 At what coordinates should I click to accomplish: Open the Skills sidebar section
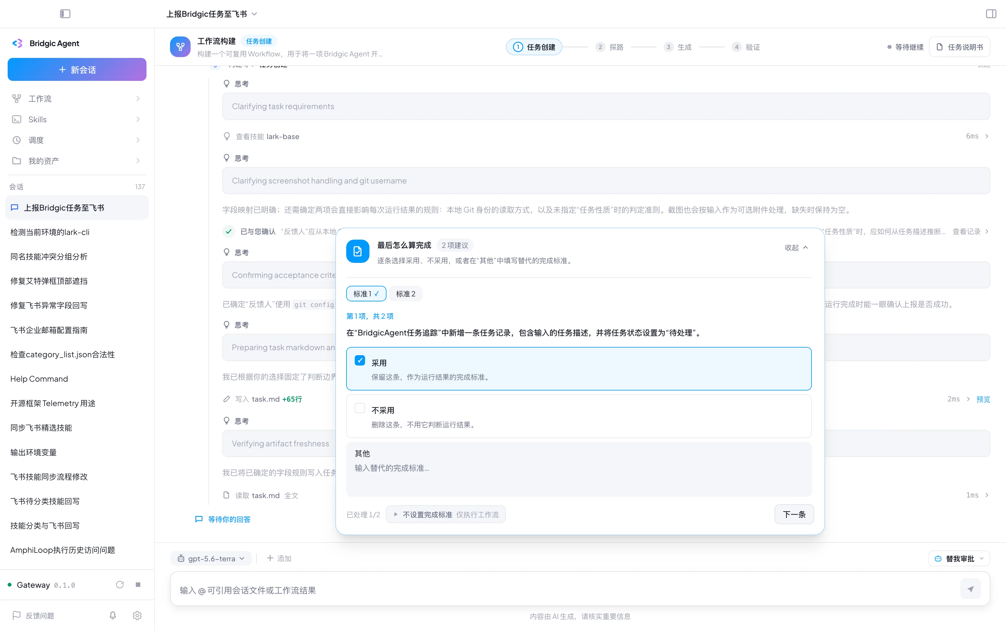coord(77,119)
